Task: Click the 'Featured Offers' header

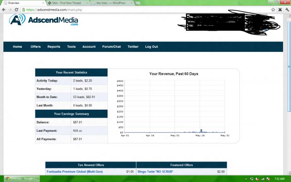Action: pos(182,165)
